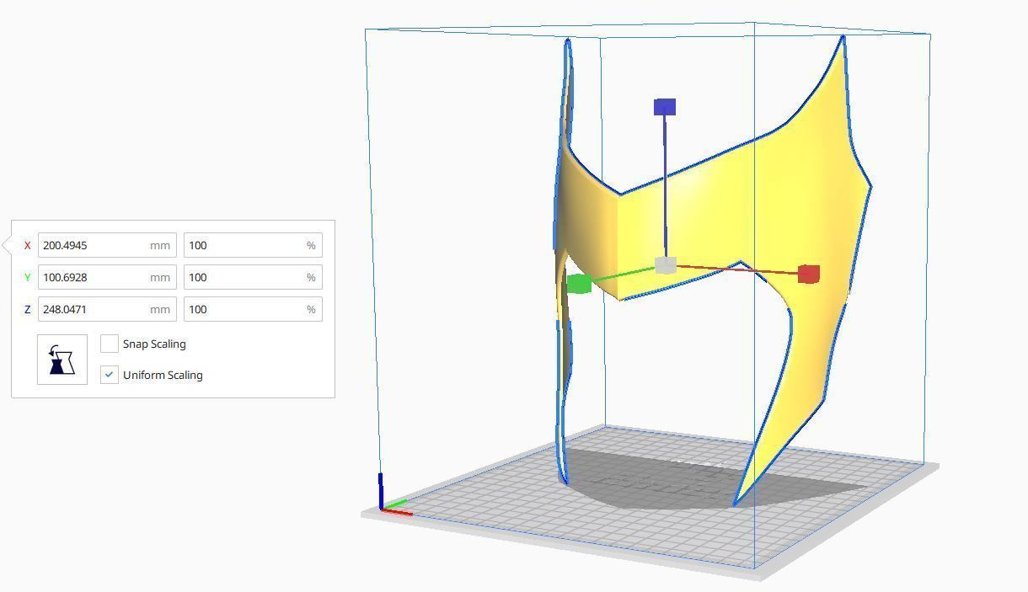Click the X scale percent field

(253, 245)
